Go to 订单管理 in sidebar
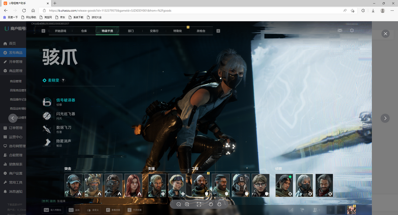398x215 pixels. 13,128
